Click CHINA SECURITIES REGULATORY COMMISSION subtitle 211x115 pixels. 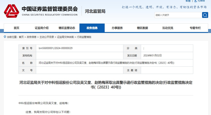pos(50,15)
